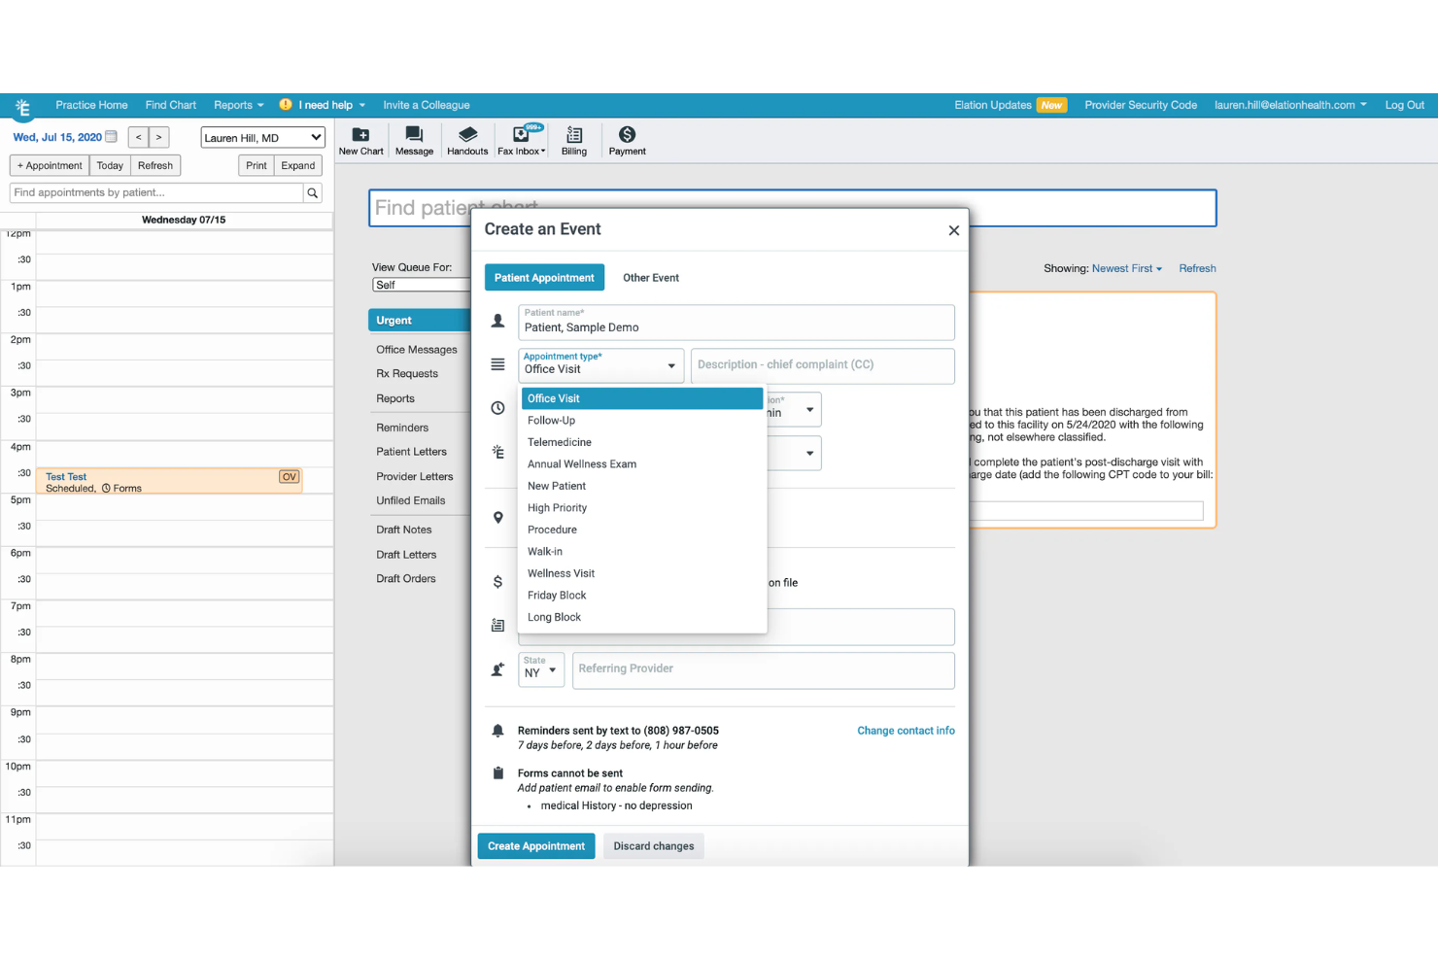
Task: Select High Priority appointment type
Action: click(x=641, y=508)
